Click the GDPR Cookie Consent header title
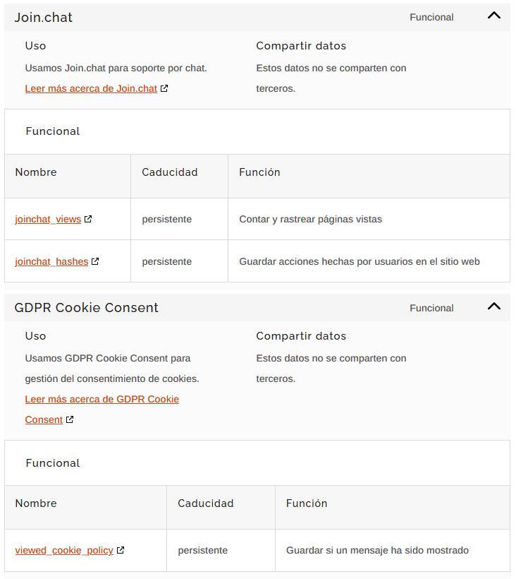 point(87,308)
